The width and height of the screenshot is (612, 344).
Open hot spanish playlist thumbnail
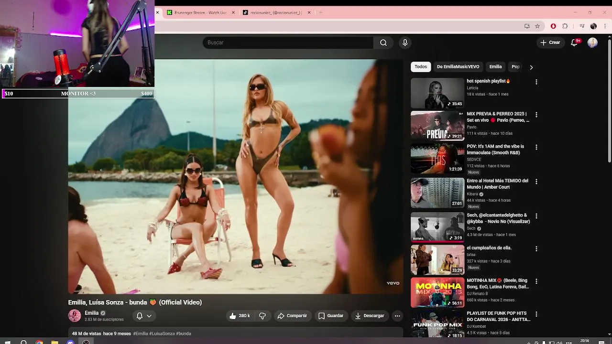437,93
